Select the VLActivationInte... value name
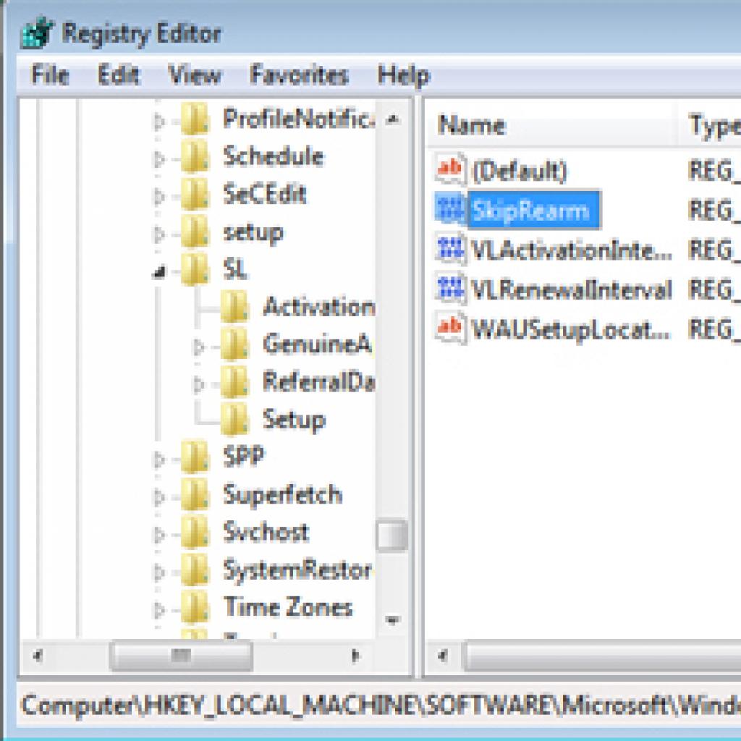This screenshot has width=741, height=741. [x=572, y=250]
